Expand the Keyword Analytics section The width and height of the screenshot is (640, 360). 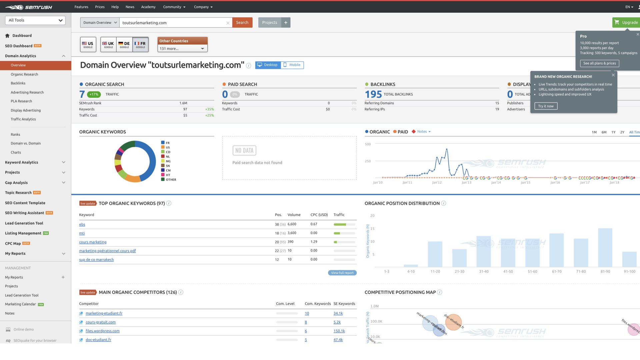click(x=63, y=162)
